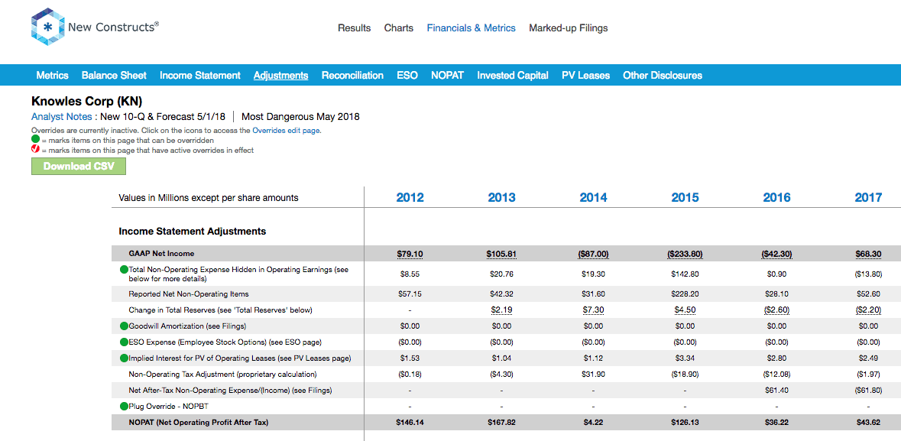Click the 2015 column header

point(685,197)
